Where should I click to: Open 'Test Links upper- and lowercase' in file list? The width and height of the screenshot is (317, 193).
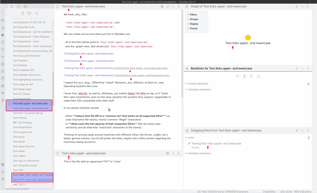[30, 108]
